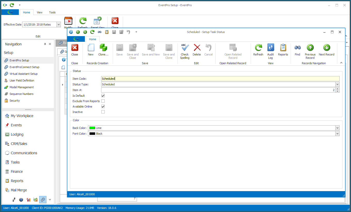Click the green down-arrow quick access icon

pyautogui.click(x=85, y=32)
